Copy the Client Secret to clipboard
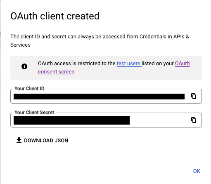This screenshot has height=184, width=211. [194, 120]
